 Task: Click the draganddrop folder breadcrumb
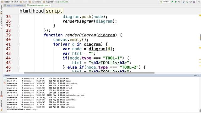click(x=49, y=2)
